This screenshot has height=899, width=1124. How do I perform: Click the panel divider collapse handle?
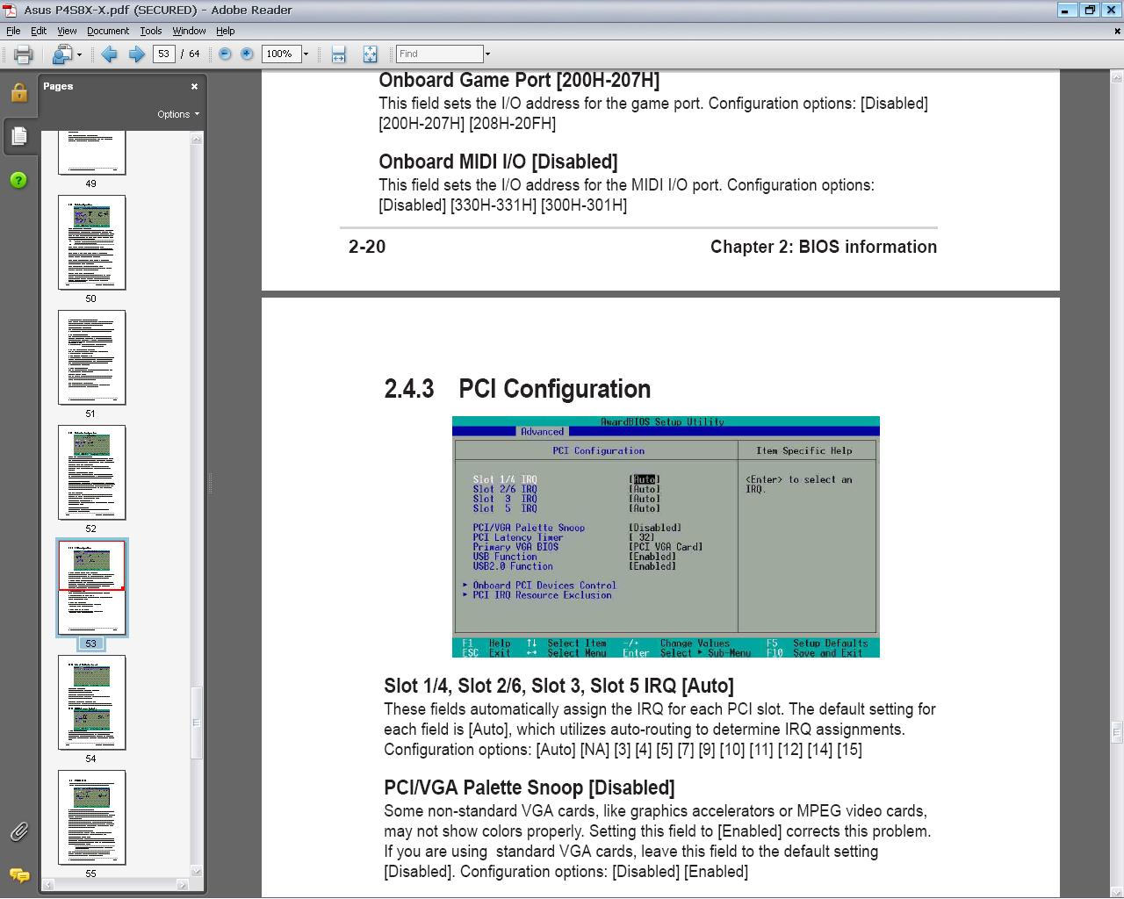[x=210, y=483]
